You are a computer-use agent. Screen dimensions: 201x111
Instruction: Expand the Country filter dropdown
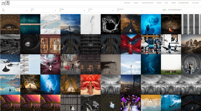point(101,11)
